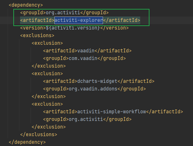Click the dcharts-widget artifactId line
The image size is (193, 146).
99,81
